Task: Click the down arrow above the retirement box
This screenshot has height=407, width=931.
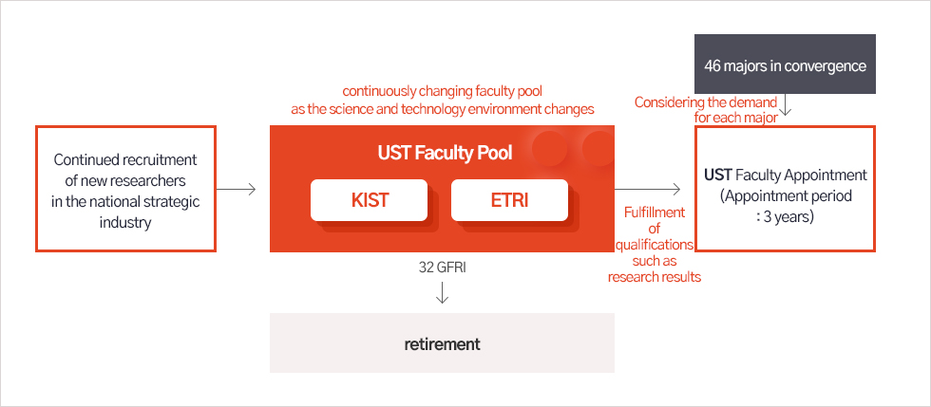Action: (442, 292)
